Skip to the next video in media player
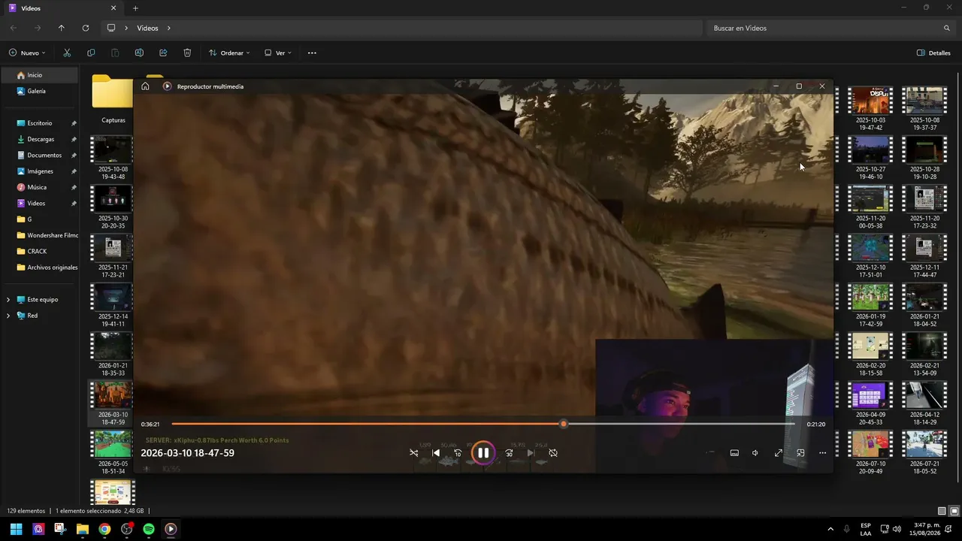Image resolution: width=962 pixels, height=541 pixels. tap(531, 453)
